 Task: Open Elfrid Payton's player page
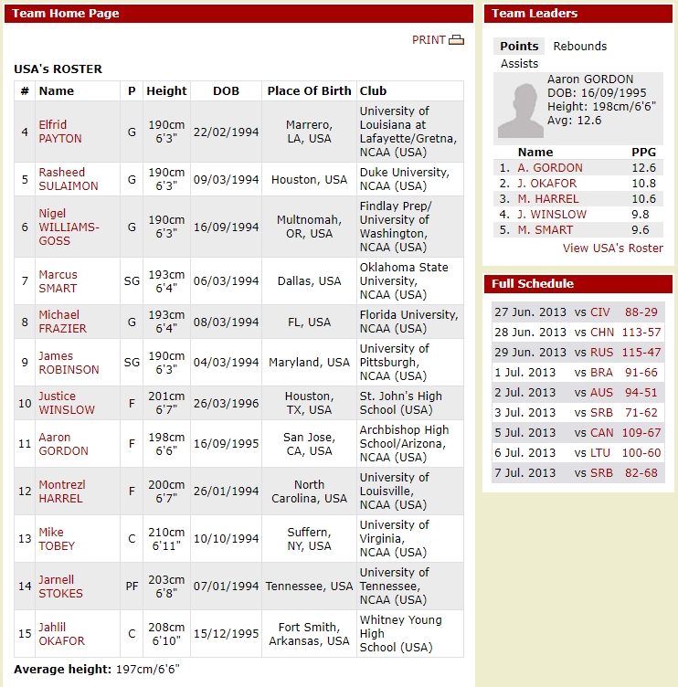[59, 132]
